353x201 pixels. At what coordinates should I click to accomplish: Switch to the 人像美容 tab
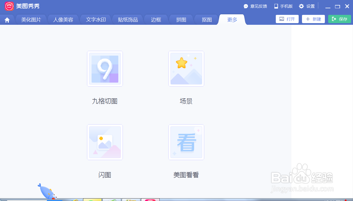pyautogui.click(x=63, y=20)
